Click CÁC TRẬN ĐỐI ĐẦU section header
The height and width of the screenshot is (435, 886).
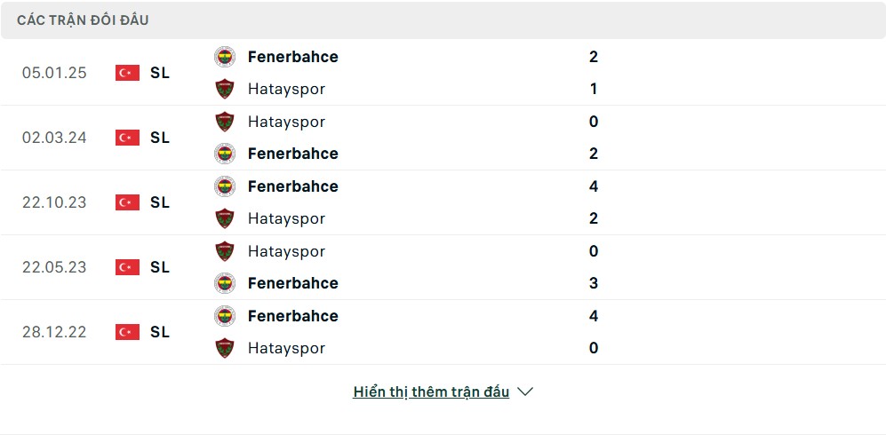tap(83, 20)
